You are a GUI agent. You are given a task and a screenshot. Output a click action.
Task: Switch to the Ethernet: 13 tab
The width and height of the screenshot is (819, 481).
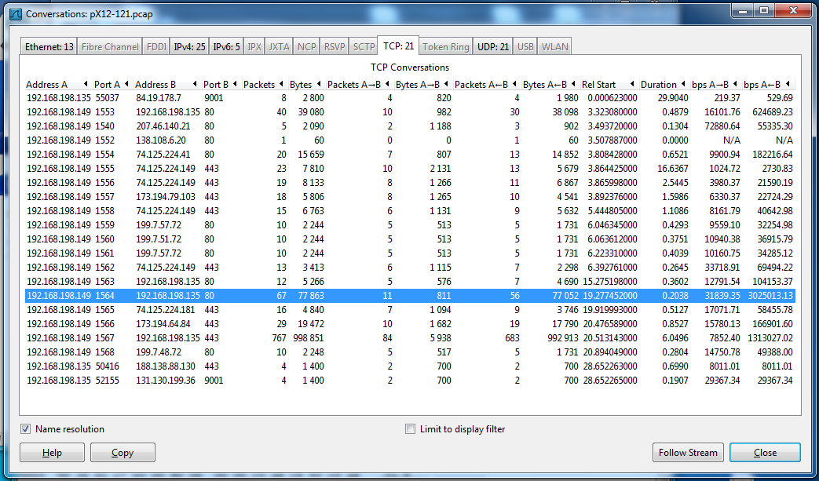[49, 47]
